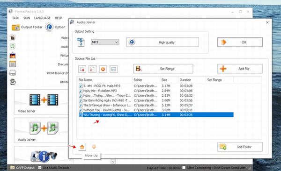Open the Video category icon in the sidebar
281x171 pixels.
pyautogui.click(x=13, y=37)
